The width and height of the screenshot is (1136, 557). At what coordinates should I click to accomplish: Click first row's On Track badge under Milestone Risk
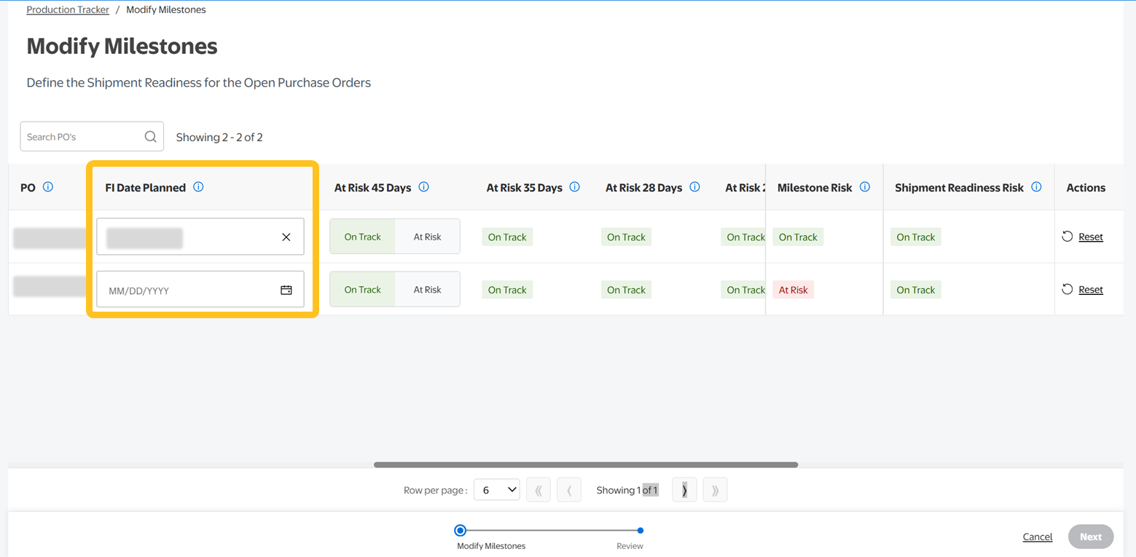coord(798,237)
